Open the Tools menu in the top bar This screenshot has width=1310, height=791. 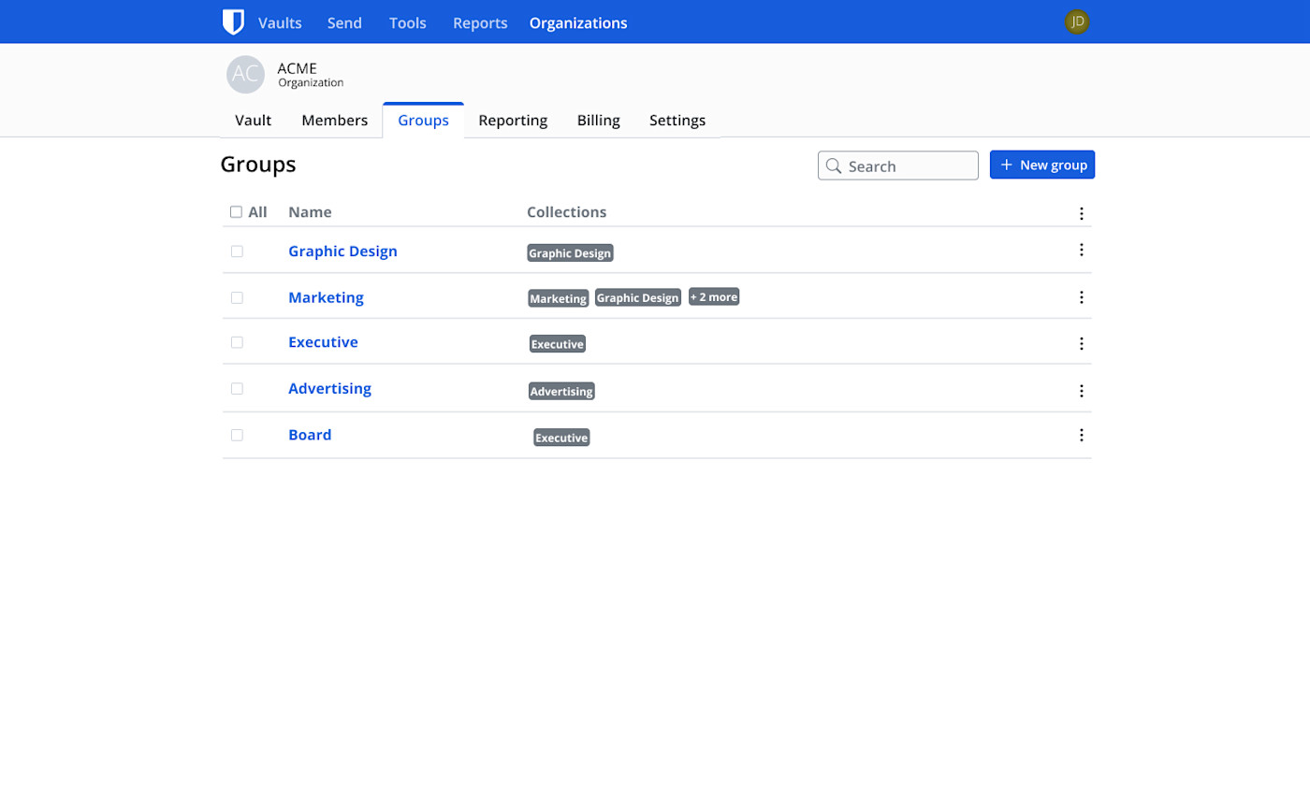(x=407, y=22)
